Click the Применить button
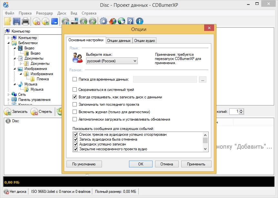This screenshot has height=198, width=278. pyautogui.click(x=196, y=164)
